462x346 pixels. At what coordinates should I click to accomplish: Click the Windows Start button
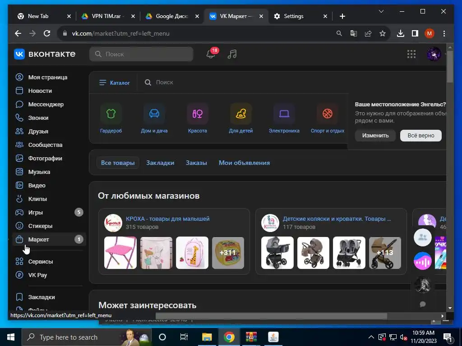(x=11, y=337)
